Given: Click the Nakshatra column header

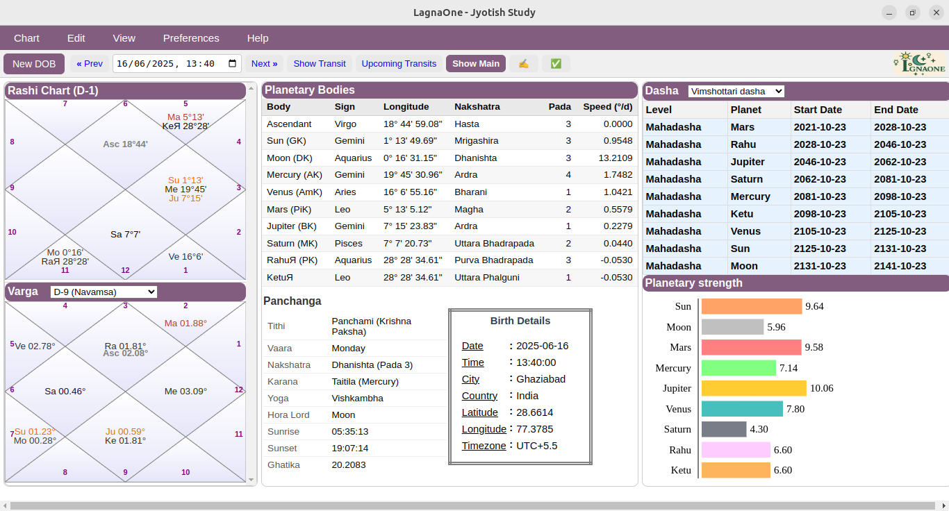Looking at the screenshot, I should click(x=477, y=107).
